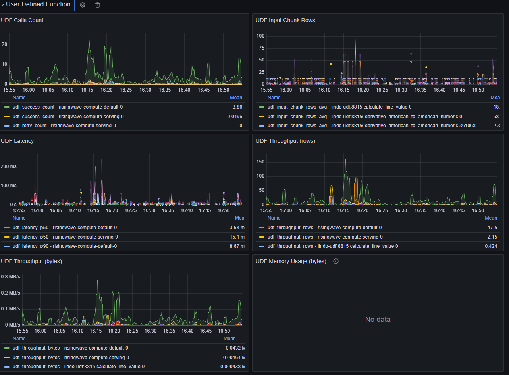Open the UDF Calls Count panel title
The width and height of the screenshot is (509, 375).
tap(22, 20)
